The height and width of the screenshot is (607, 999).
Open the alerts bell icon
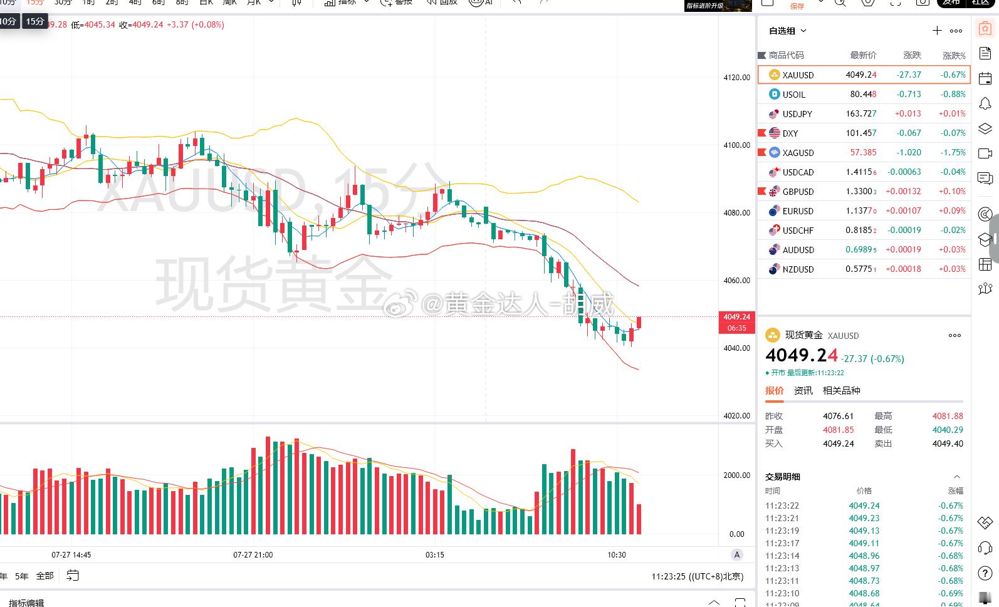coord(985,103)
